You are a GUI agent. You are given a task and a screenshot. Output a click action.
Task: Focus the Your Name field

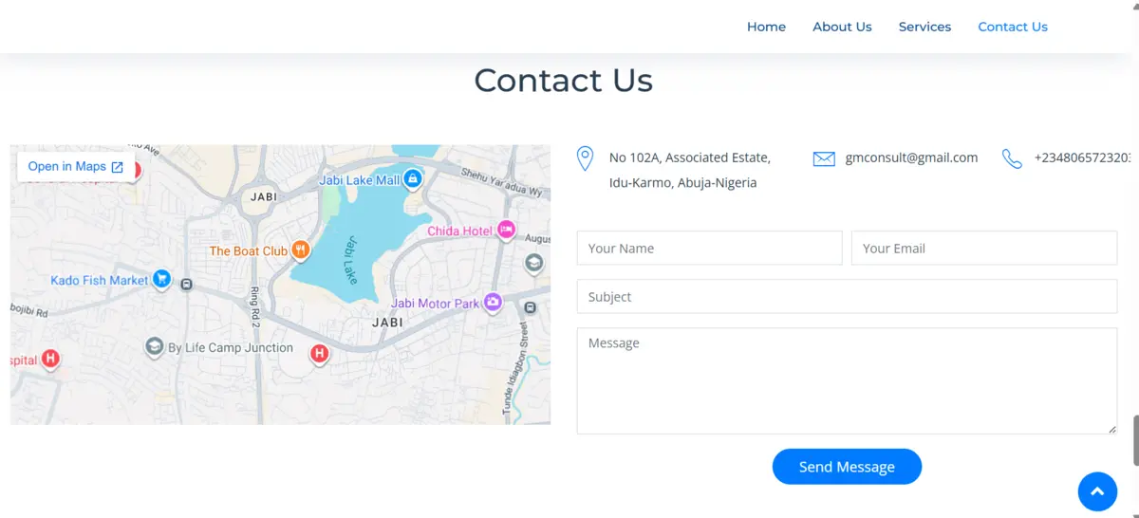(x=709, y=249)
